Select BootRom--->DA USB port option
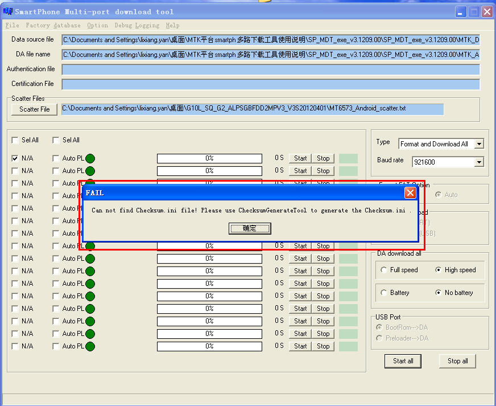Viewport: 496px width, 406px height. (x=379, y=327)
